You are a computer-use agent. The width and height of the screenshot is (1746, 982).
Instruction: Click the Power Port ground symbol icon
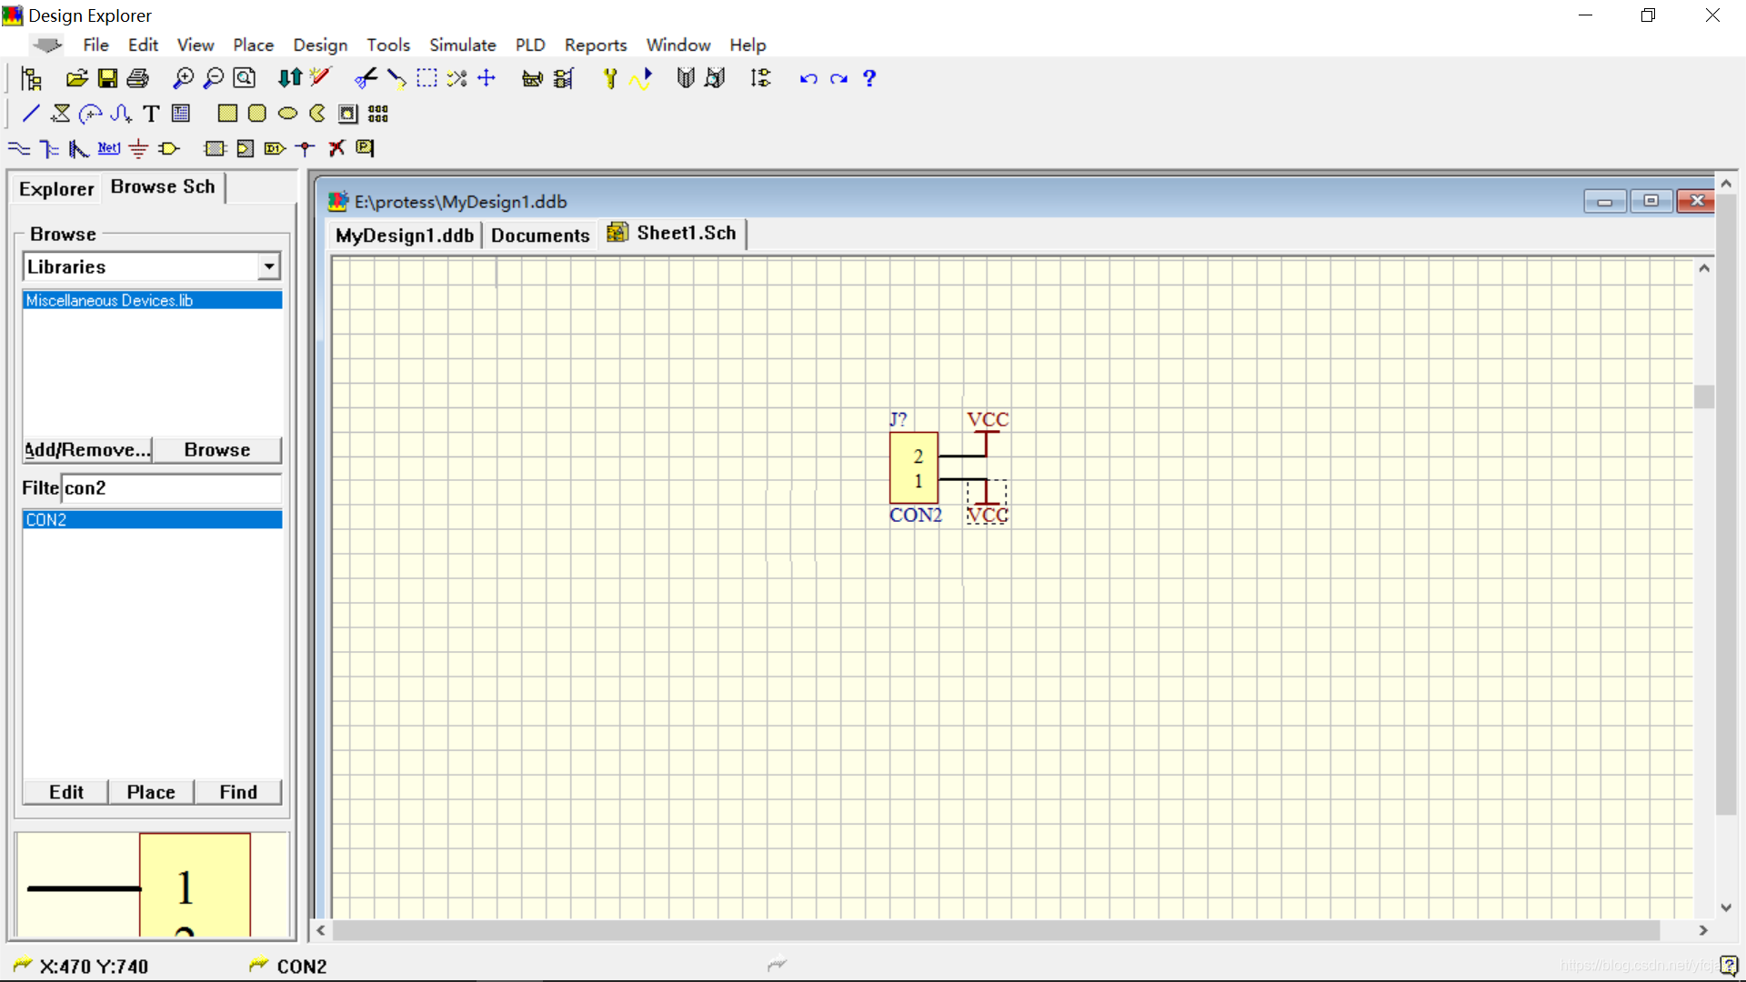tap(138, 148)
